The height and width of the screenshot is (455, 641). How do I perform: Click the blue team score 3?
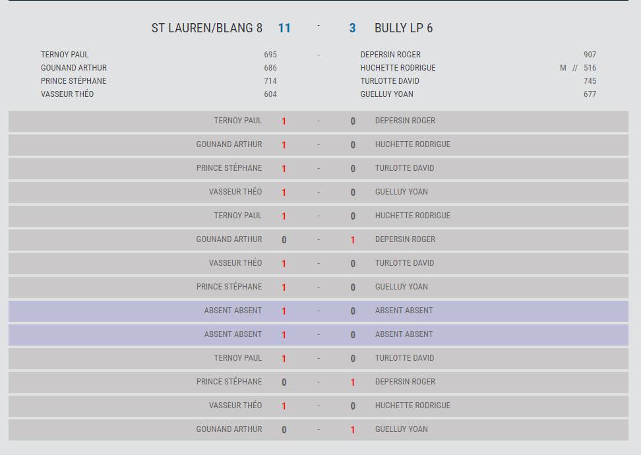click(x=352, y=28)
